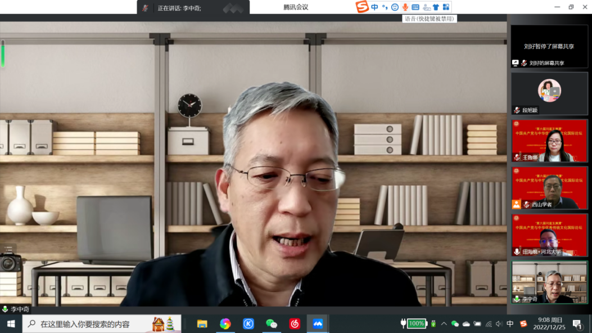Select 西山学者's video thumbnail
Screen dimensions: 592x333
(549, 188)
